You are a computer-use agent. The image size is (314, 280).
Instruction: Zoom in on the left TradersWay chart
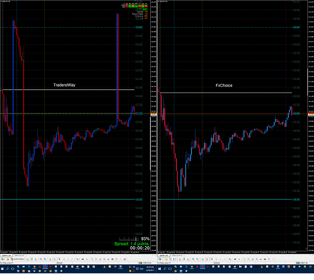click(41, 259)
